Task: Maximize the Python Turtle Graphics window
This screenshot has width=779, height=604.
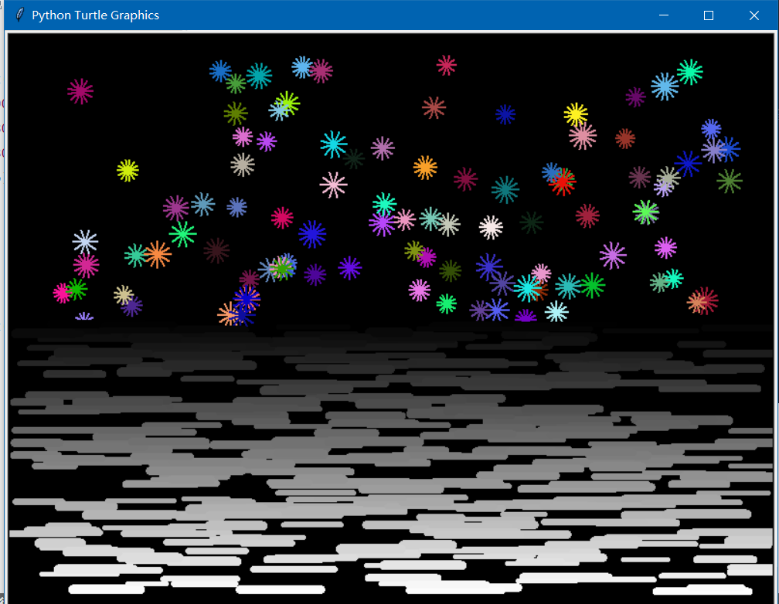Action: coord(709,15)
